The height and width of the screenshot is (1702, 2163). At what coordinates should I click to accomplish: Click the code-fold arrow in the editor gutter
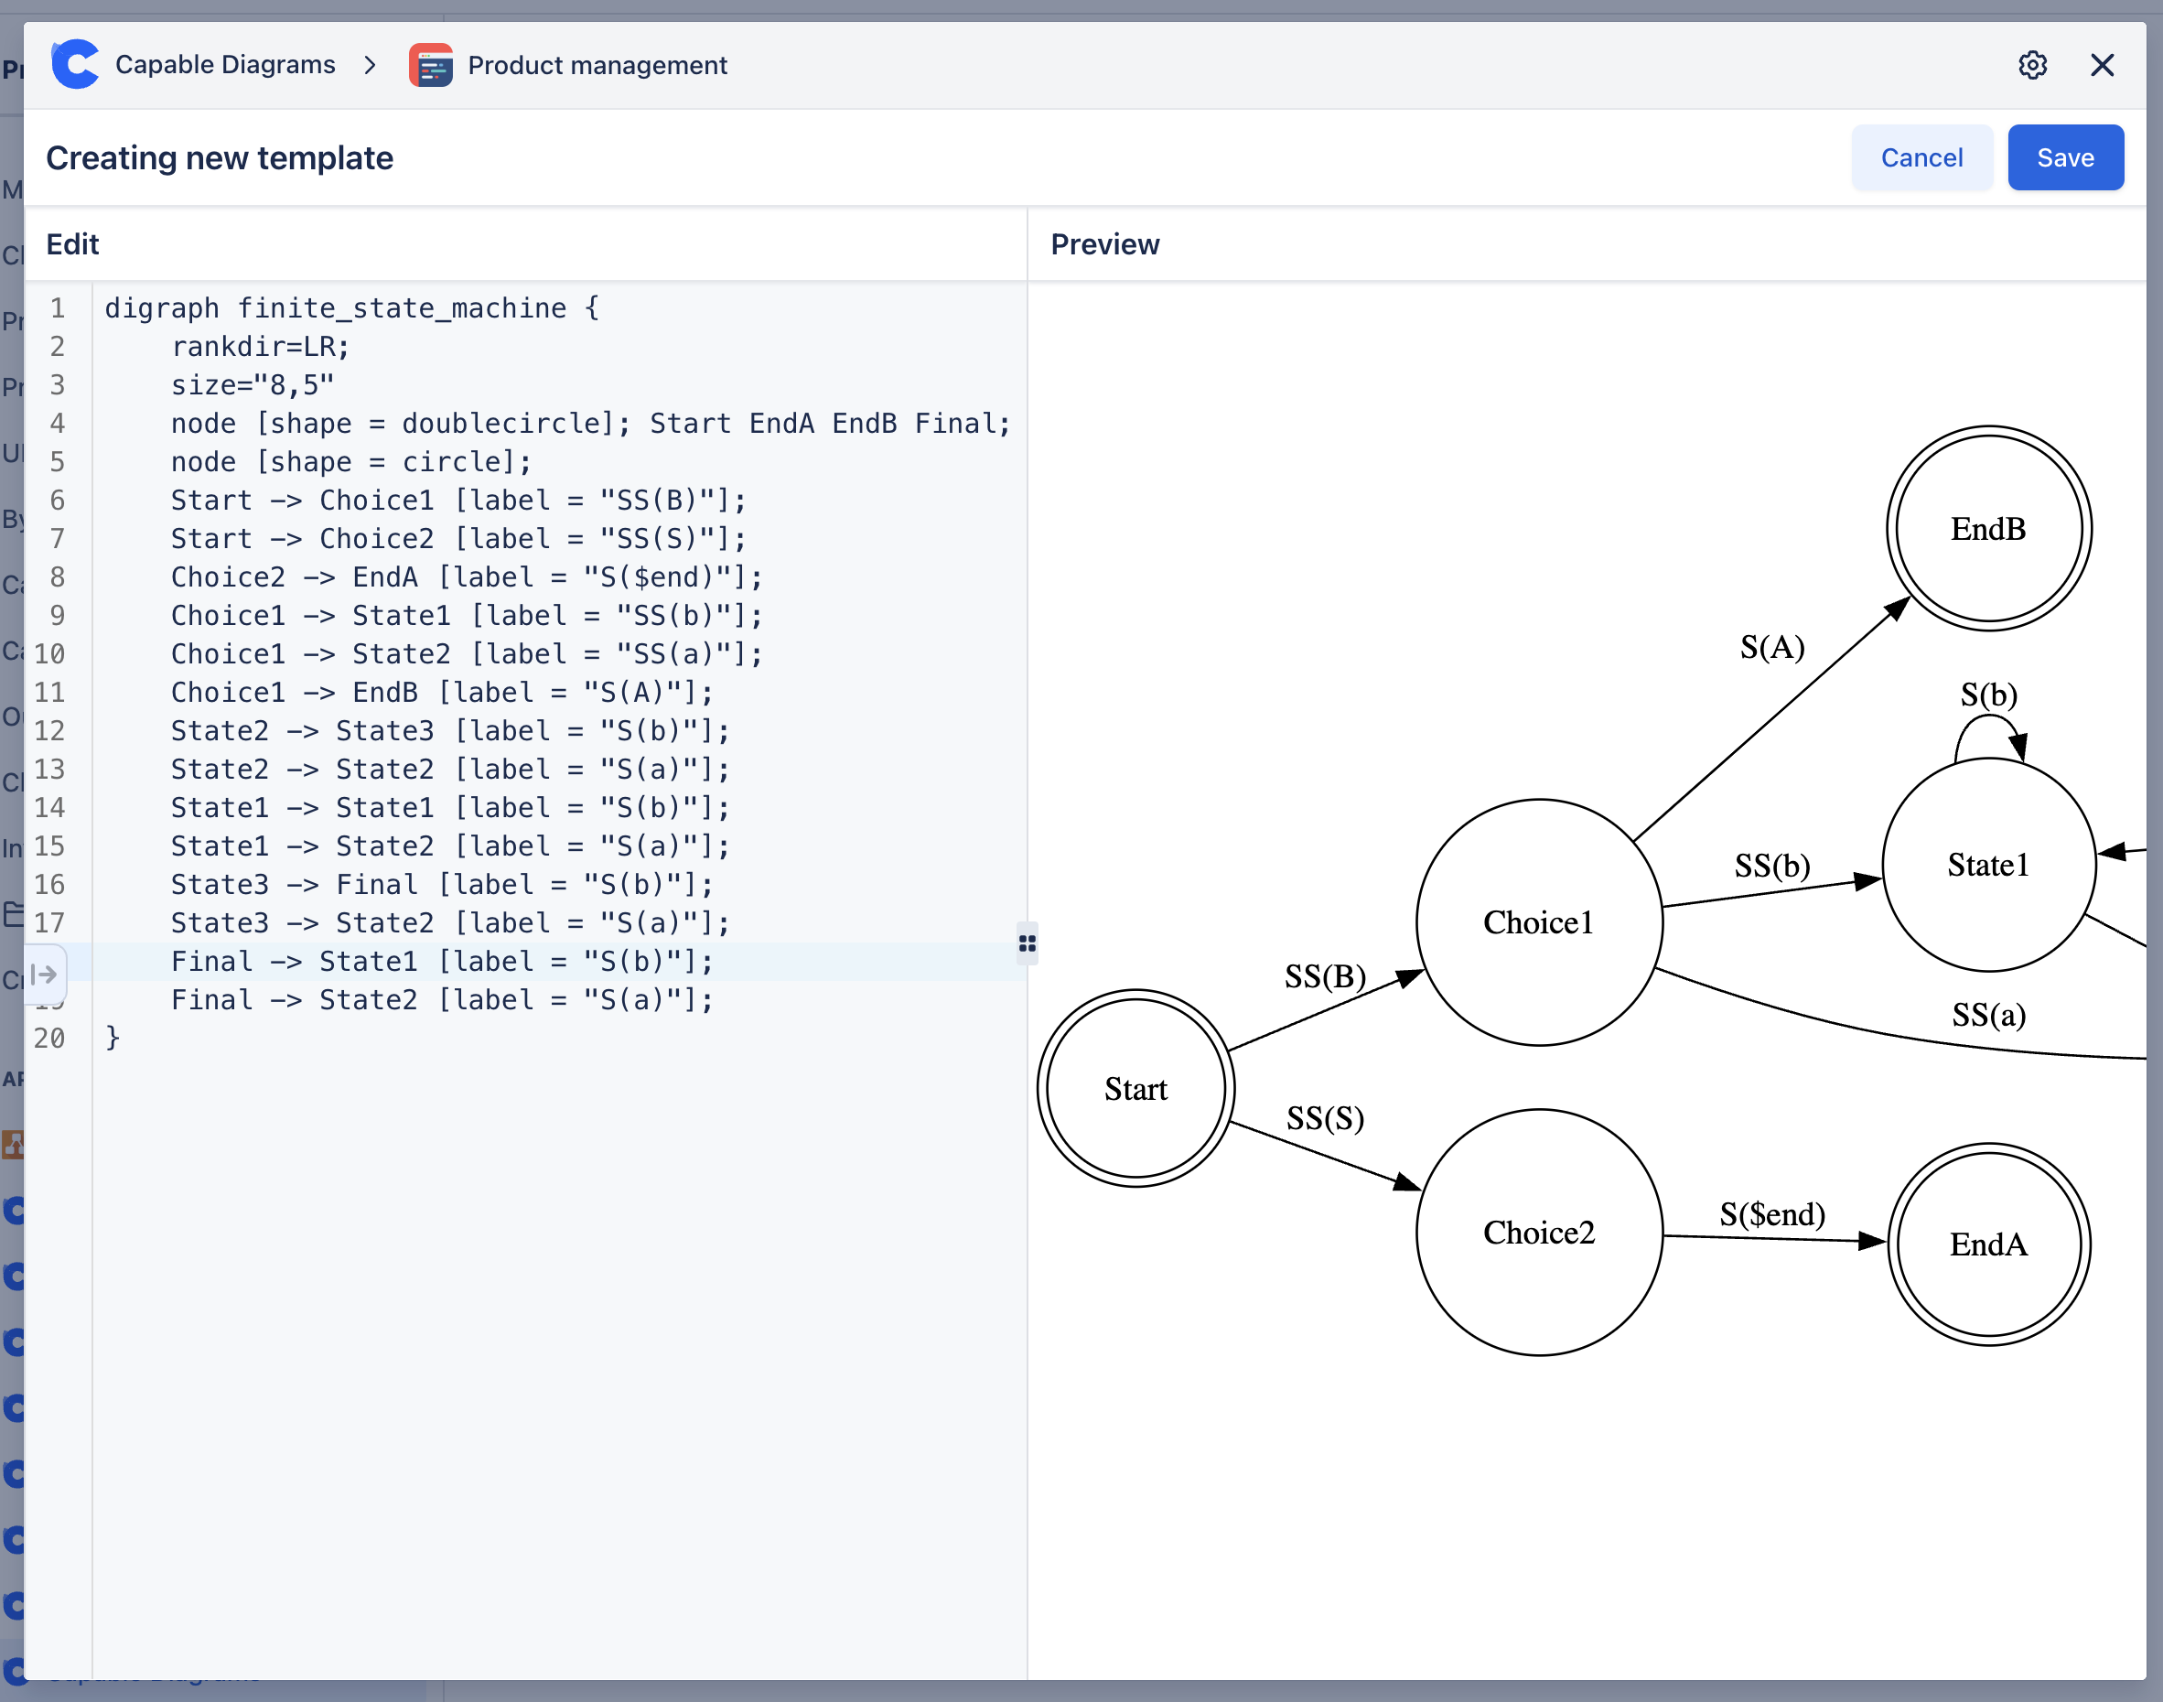(44, 975)
